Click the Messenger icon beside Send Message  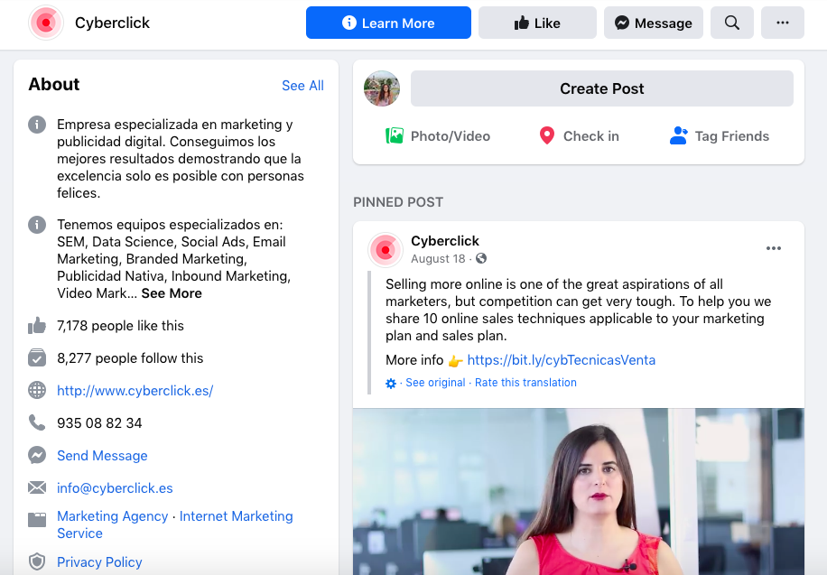point(36,455)
